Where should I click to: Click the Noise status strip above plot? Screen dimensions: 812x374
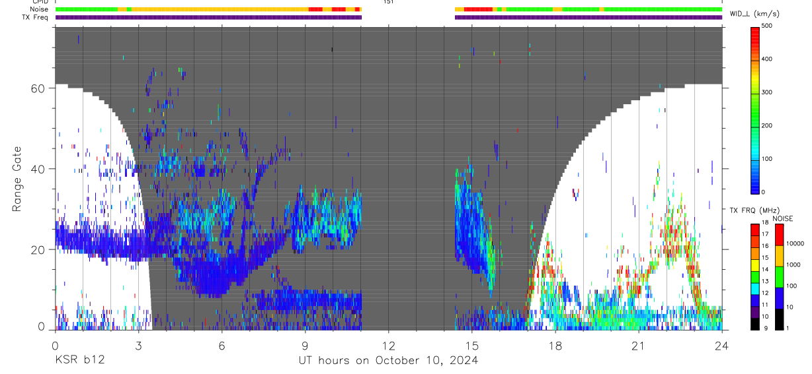(389, 9)
